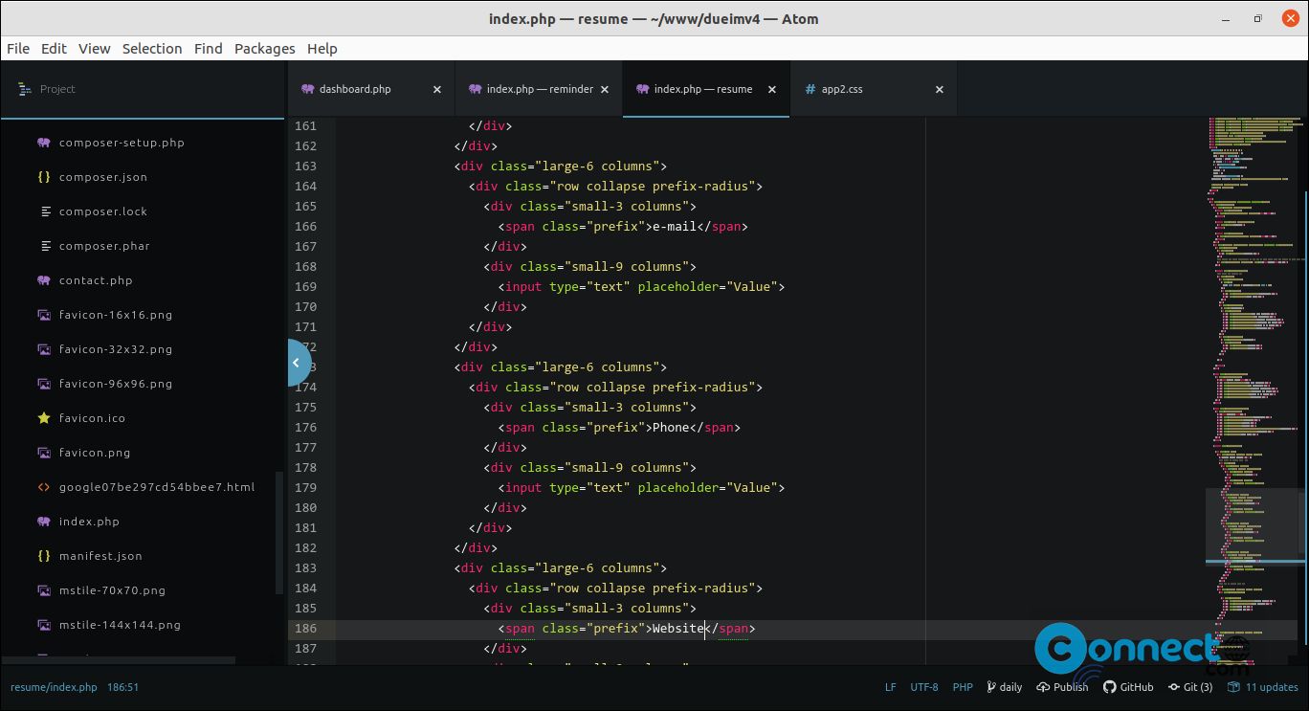1309x711 pixels.
Task: Click the image icon next to favicon-32x32.png
Action: 43,348
